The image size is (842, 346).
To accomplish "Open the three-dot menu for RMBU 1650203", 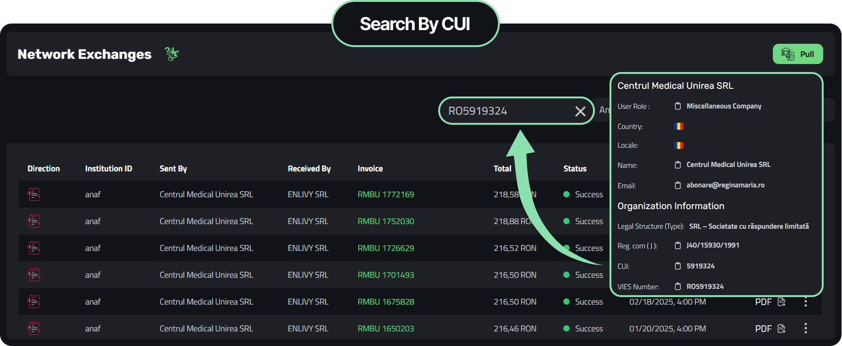I will tap(805, 329).
